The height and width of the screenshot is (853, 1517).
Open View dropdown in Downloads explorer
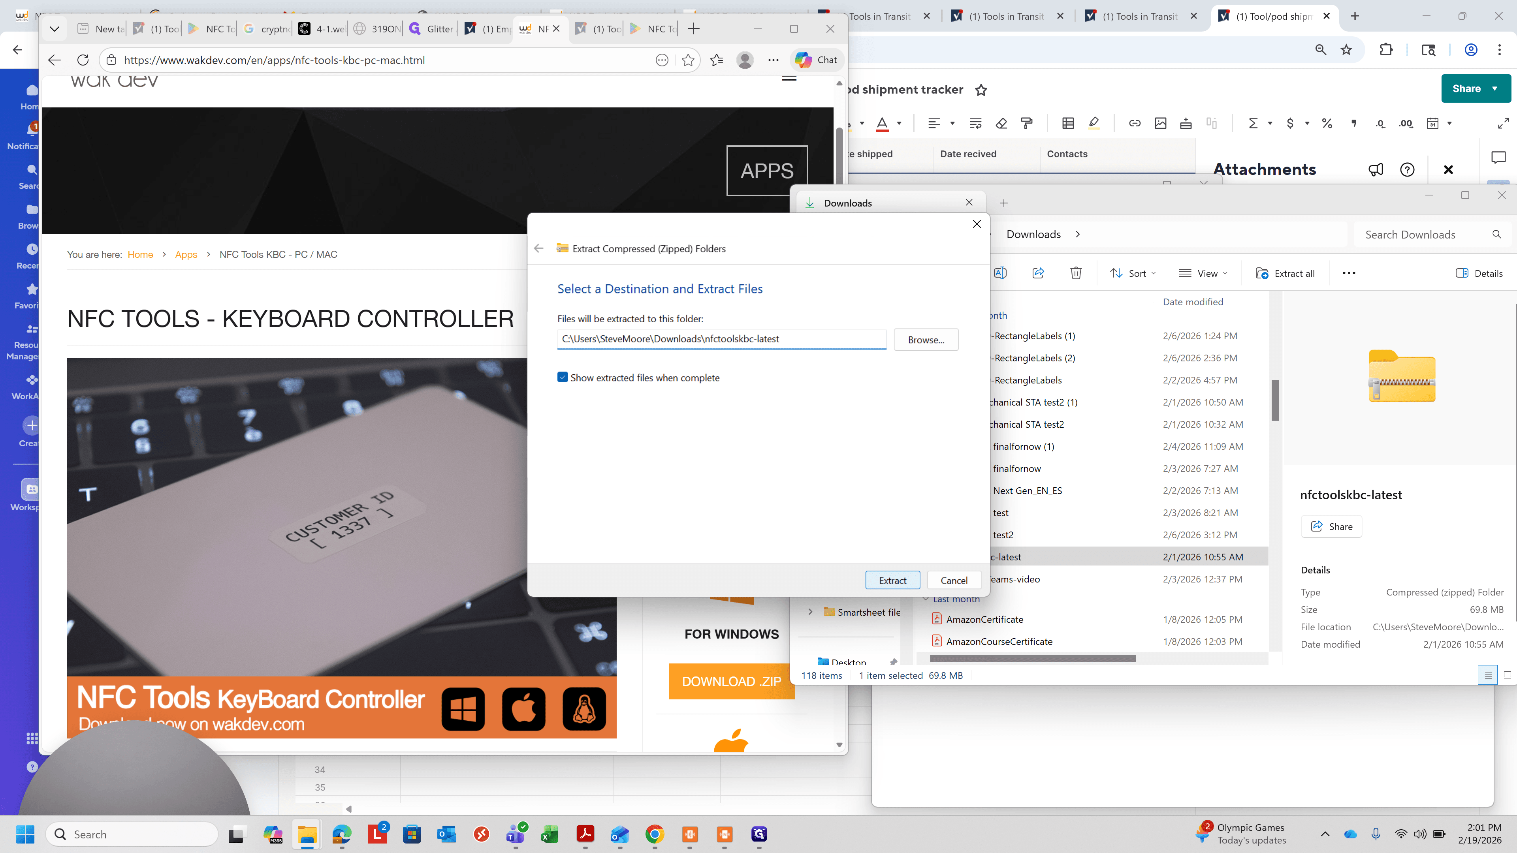click(x=1203, y=273)
